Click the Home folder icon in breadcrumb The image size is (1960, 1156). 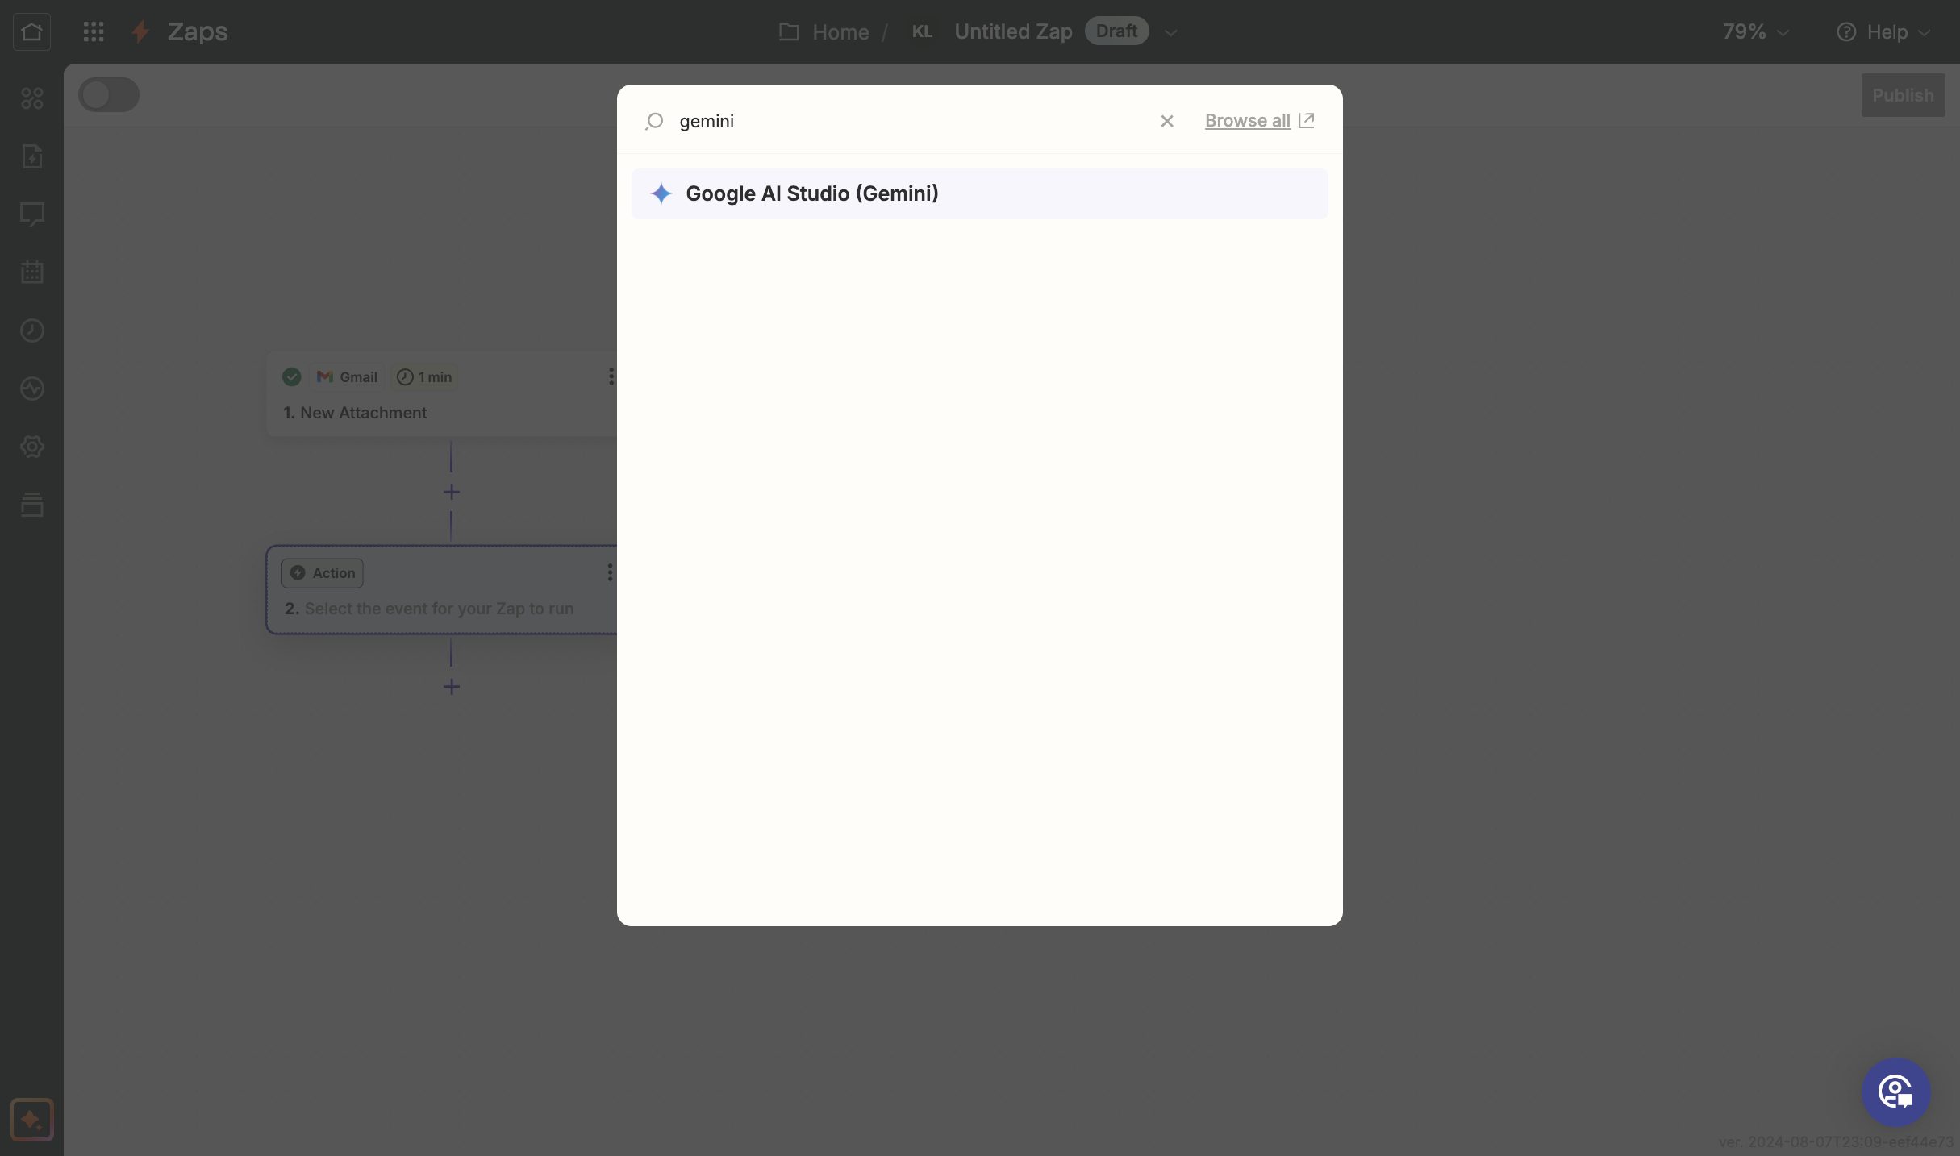[789, 31]
